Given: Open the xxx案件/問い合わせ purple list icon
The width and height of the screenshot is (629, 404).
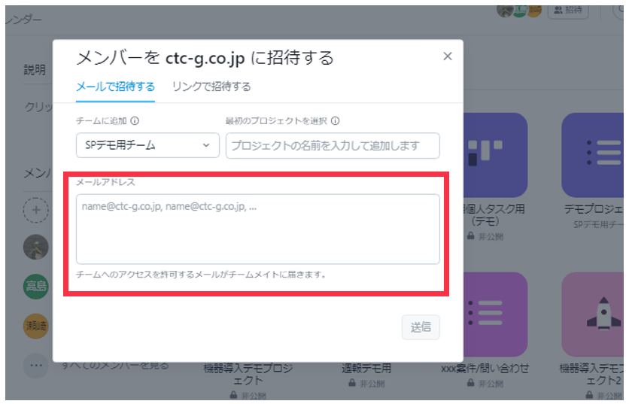Looking at the screenshot, I should tap(495, 314).
